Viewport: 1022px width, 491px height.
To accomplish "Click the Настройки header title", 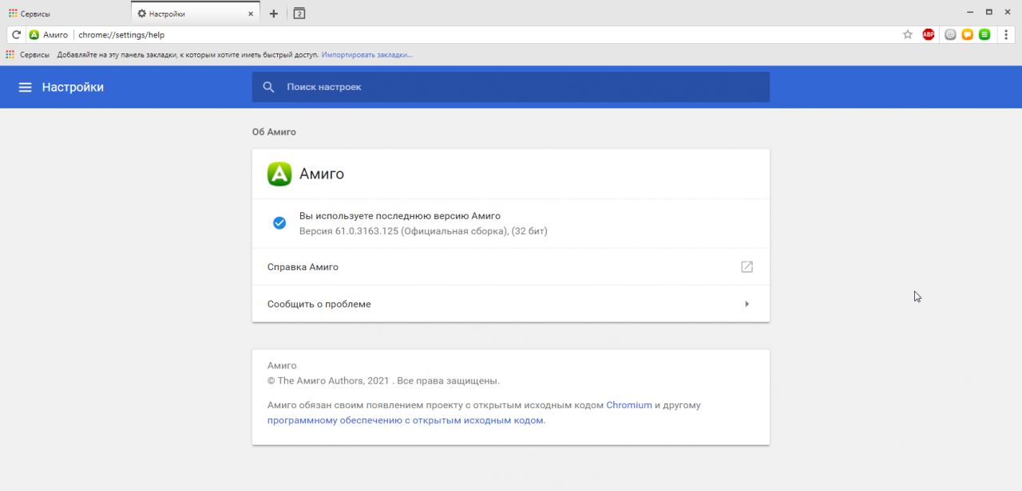I will (x=73, y=87).
